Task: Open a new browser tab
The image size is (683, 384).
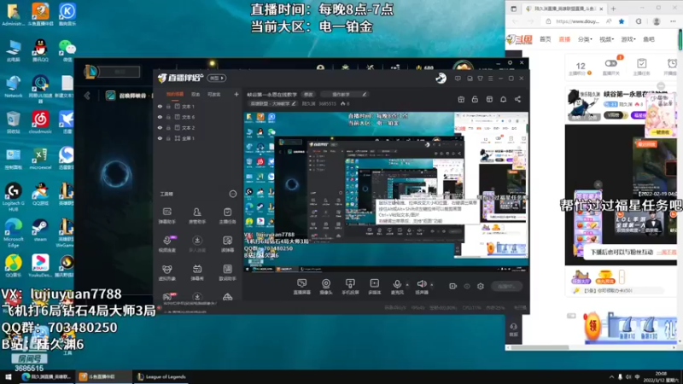Action: 613,9
